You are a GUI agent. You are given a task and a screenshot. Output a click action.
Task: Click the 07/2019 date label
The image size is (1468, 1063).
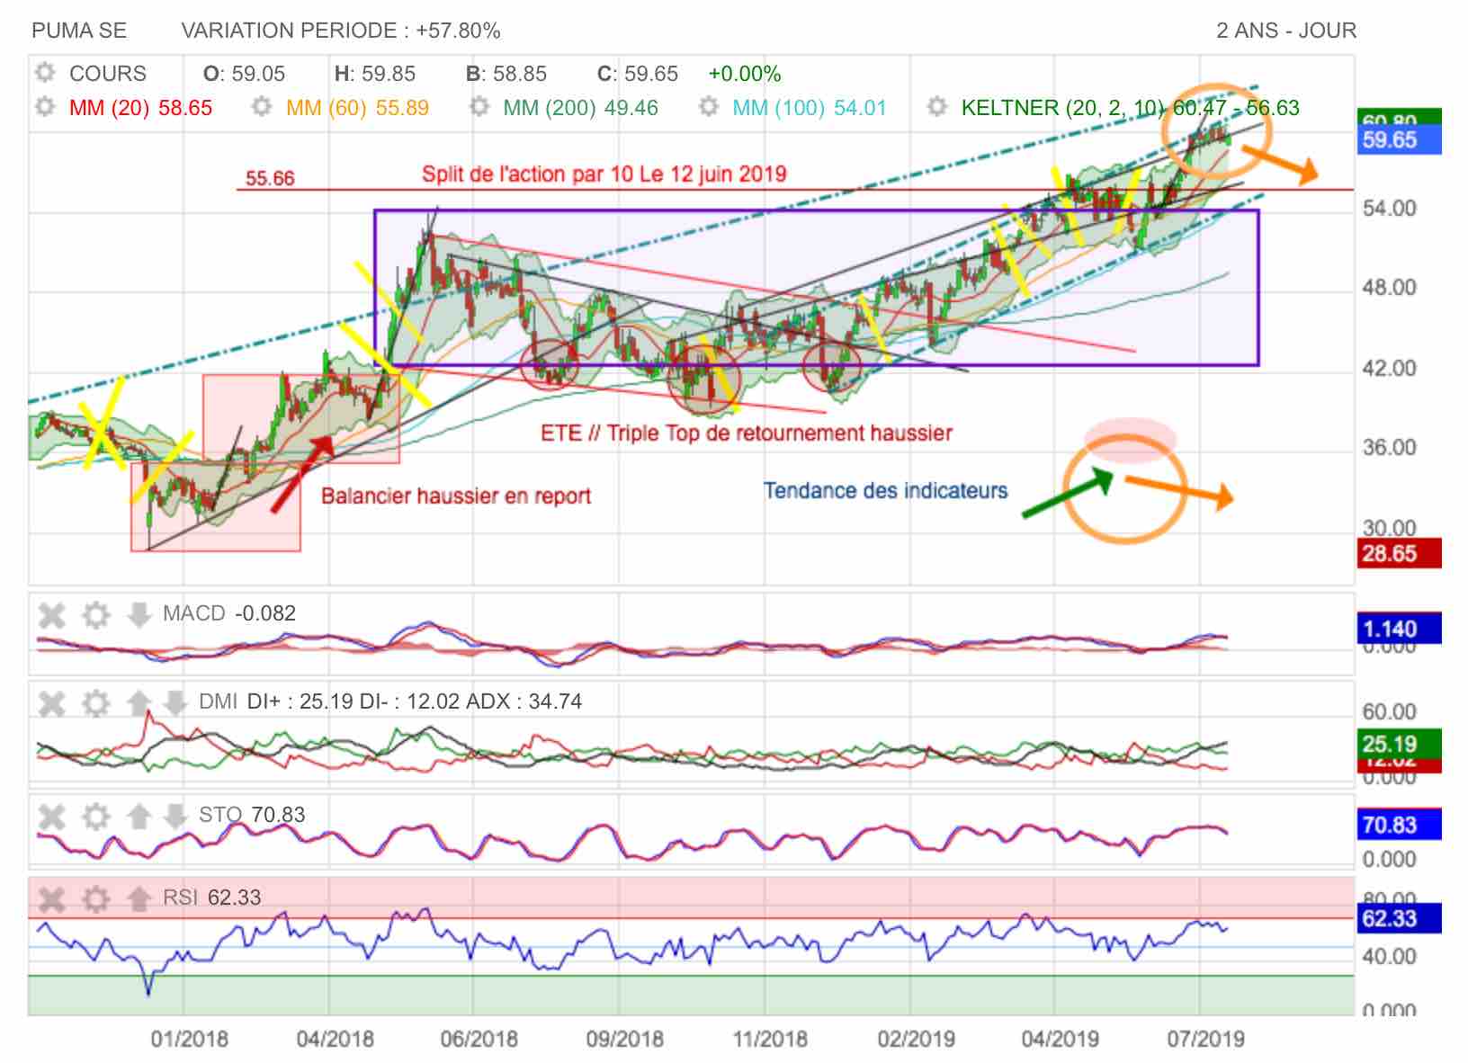coord(1205,1040)
